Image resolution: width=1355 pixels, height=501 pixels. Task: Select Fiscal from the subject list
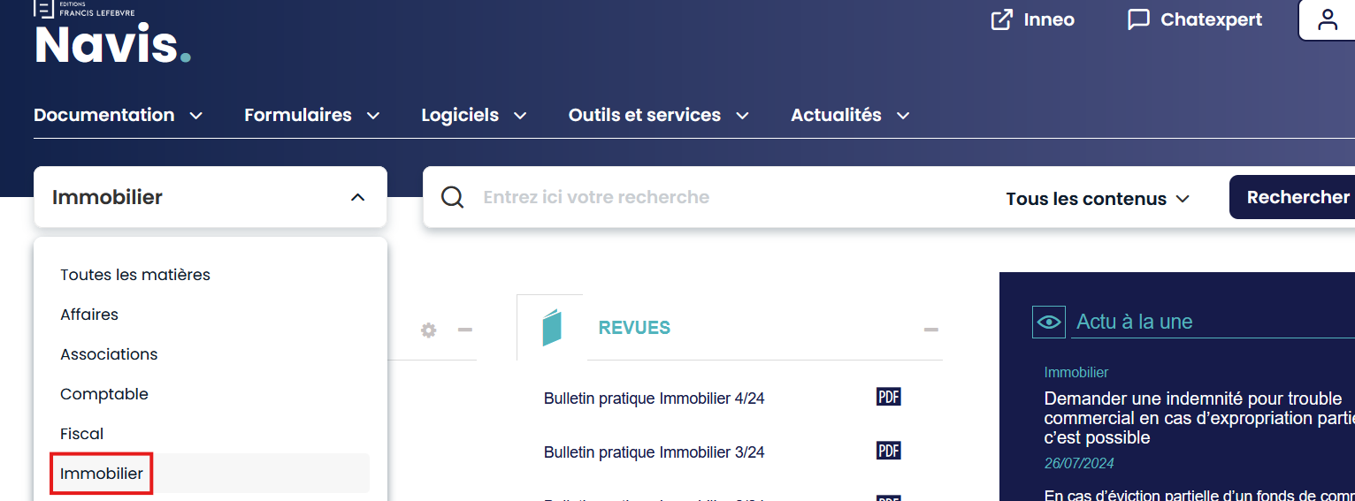pyautogui.click(x=82, y=434)
